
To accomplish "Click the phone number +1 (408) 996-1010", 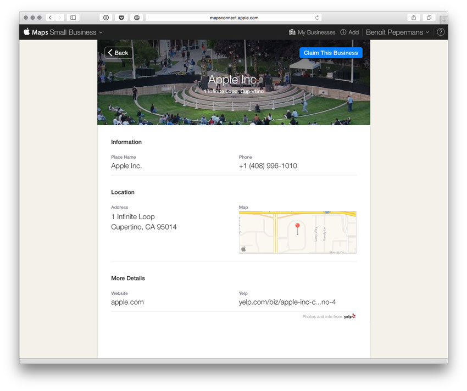I will 268,166.
